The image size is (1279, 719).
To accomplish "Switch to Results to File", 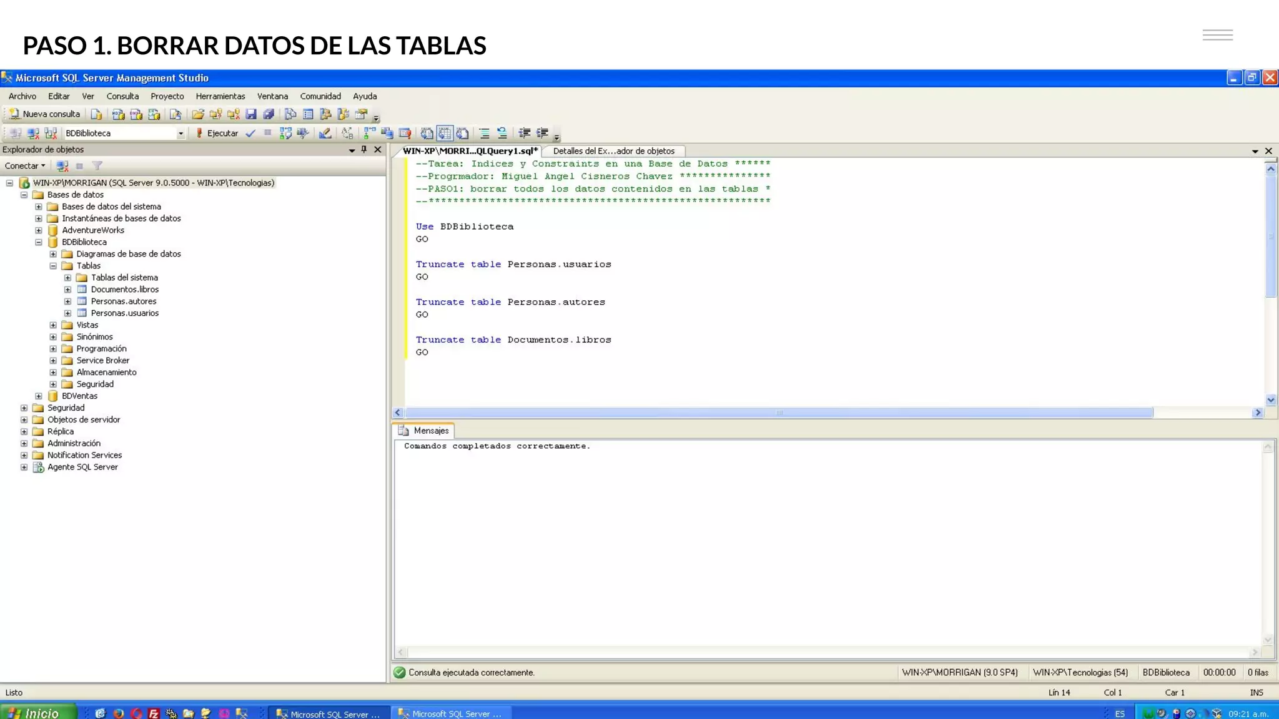I will 462,133.
